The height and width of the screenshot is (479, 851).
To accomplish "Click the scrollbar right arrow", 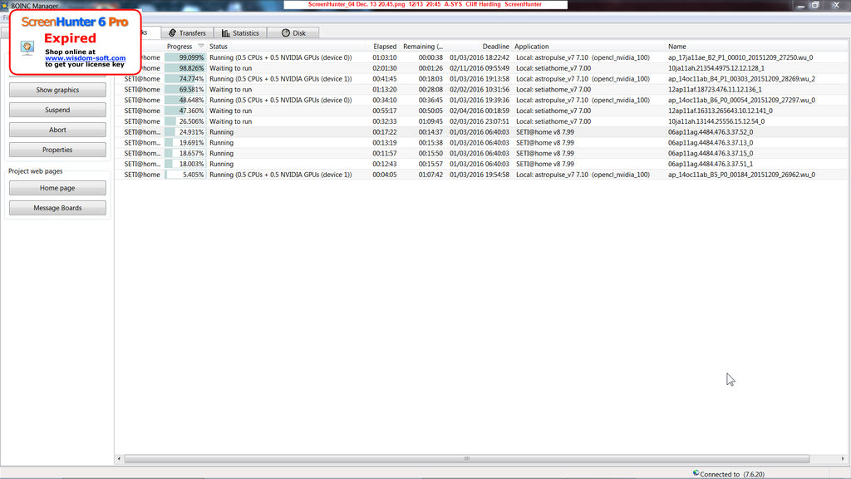I will pyautogui.click(x=843, y=459).
